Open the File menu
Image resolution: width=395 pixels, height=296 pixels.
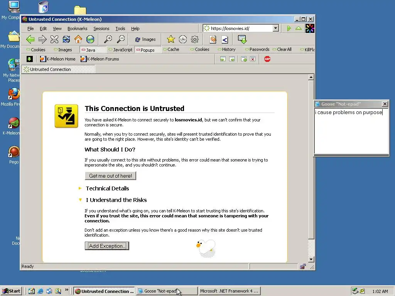pyautogui.click(x=30, y=29)
